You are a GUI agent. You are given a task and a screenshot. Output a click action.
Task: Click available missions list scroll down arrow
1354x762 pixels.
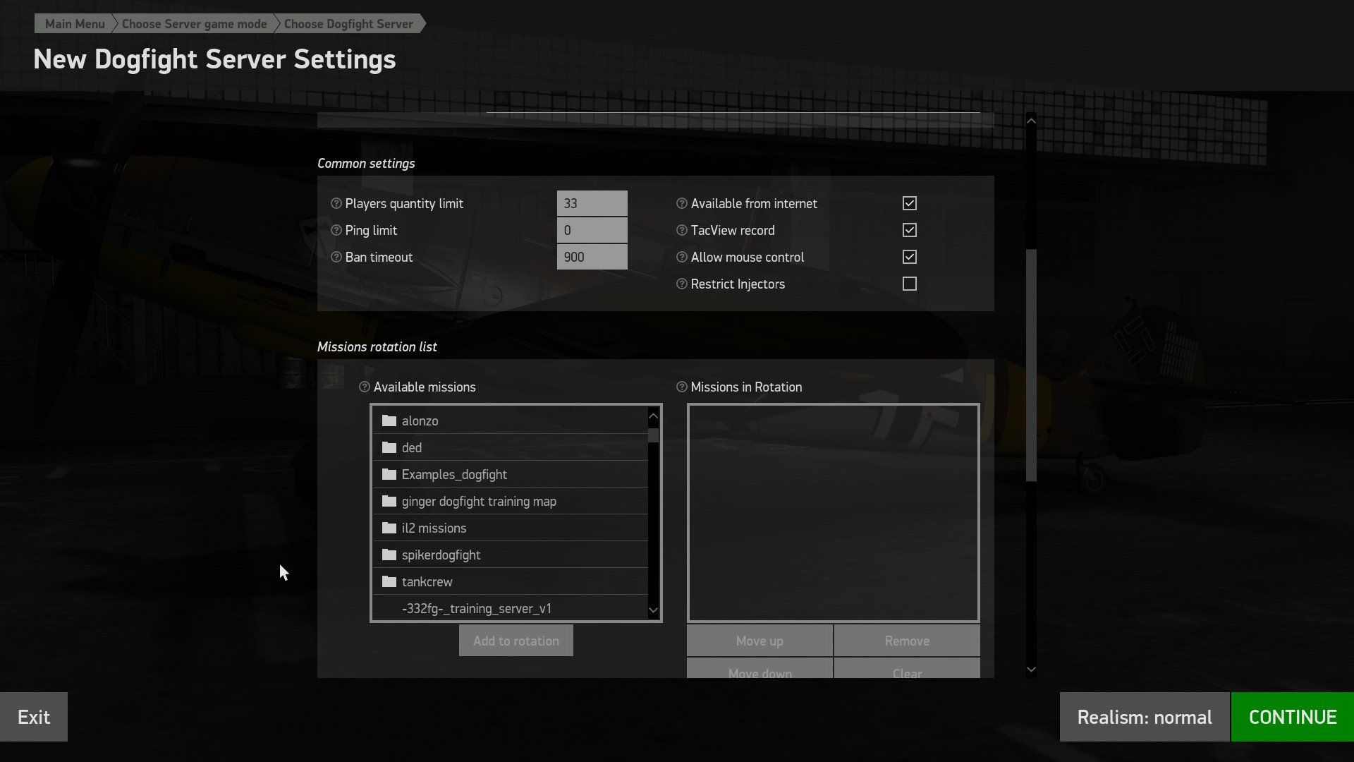pyautogui.click(x=653, y=610)
